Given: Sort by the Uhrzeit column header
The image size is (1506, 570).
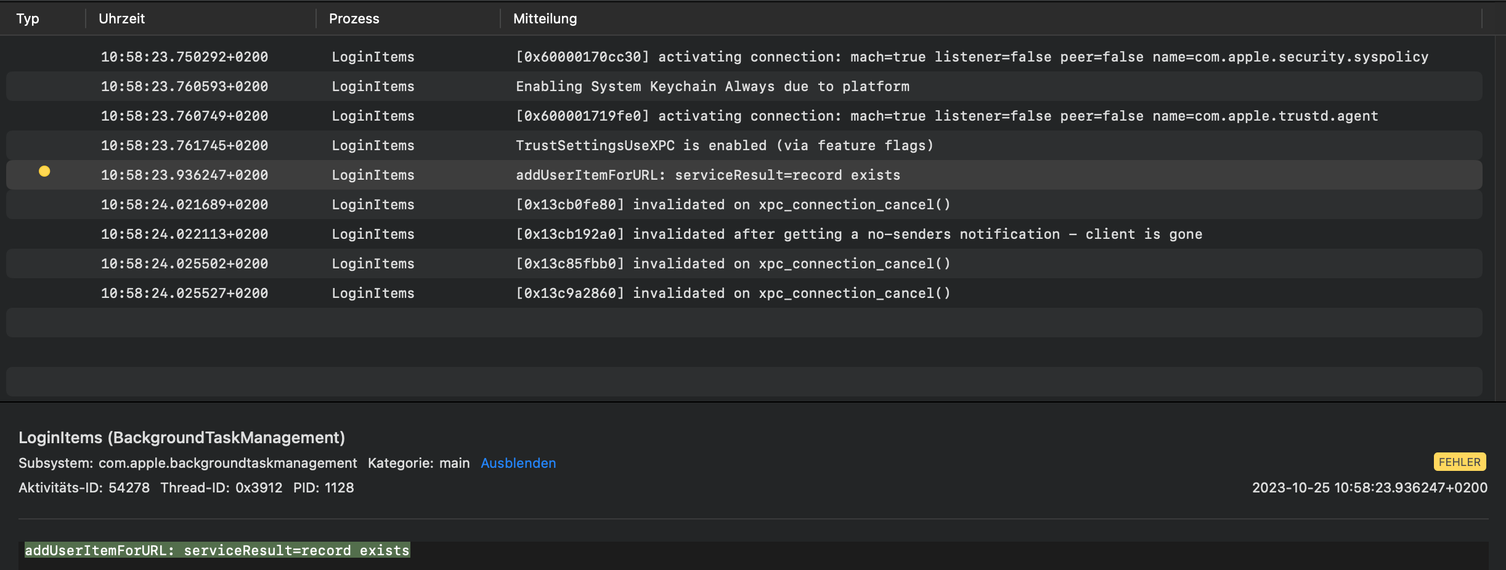Looking at the screenshot, I should (121, 18).
